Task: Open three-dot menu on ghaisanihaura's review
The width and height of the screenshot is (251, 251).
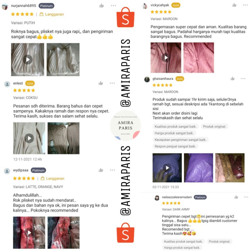Action: 243,78
